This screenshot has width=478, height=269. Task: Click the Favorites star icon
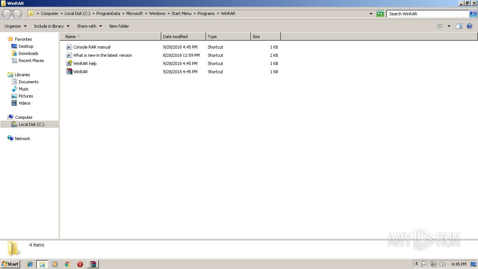[10, 39]
